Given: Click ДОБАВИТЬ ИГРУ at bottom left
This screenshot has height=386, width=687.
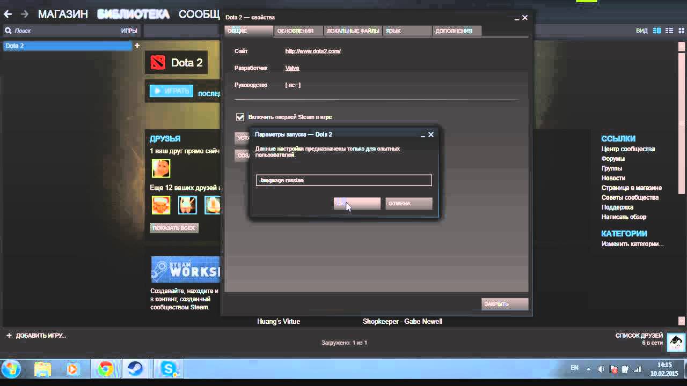Looking at the screenshot, I should [36, 336].
